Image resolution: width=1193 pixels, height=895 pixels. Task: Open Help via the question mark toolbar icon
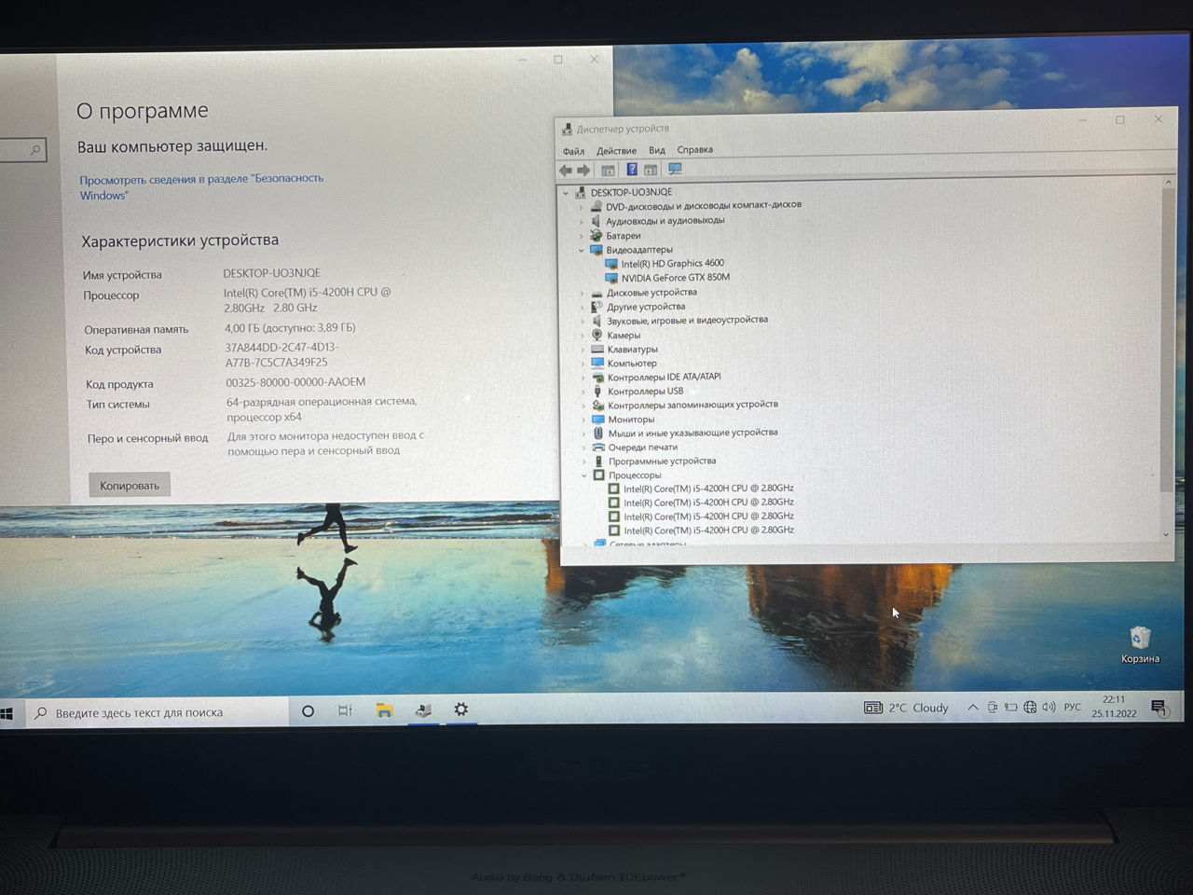coord(632,170)
